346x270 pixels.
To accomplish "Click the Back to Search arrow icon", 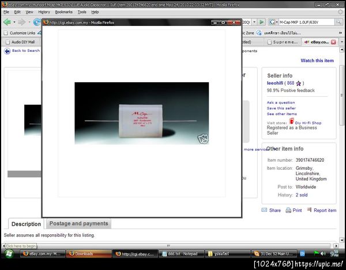I will (x=7, y=51).
